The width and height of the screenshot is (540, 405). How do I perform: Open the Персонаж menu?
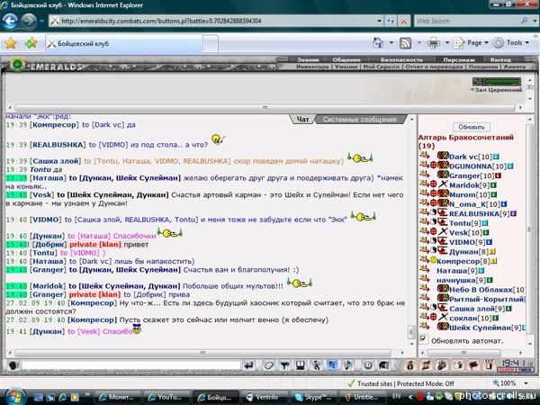tap(459, 59)
